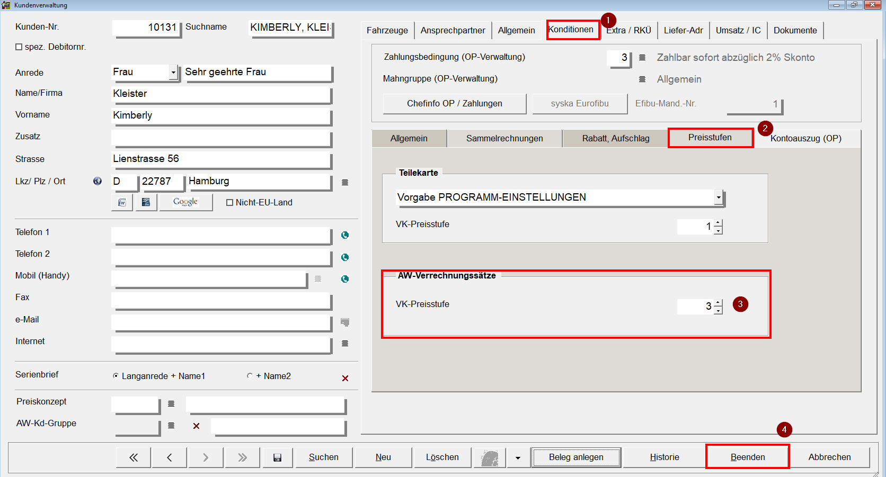Go to the next customer record
Screen dimensions: 886x477
[x=206, y=457]
